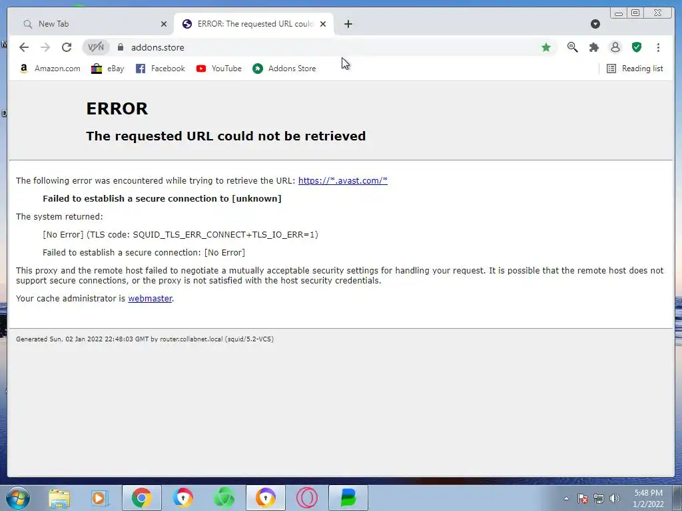Screen dimensions: 682x511
Task: Click the Generated Sun, 02 Jan 2022 footer text
Action: click(145, 339)
